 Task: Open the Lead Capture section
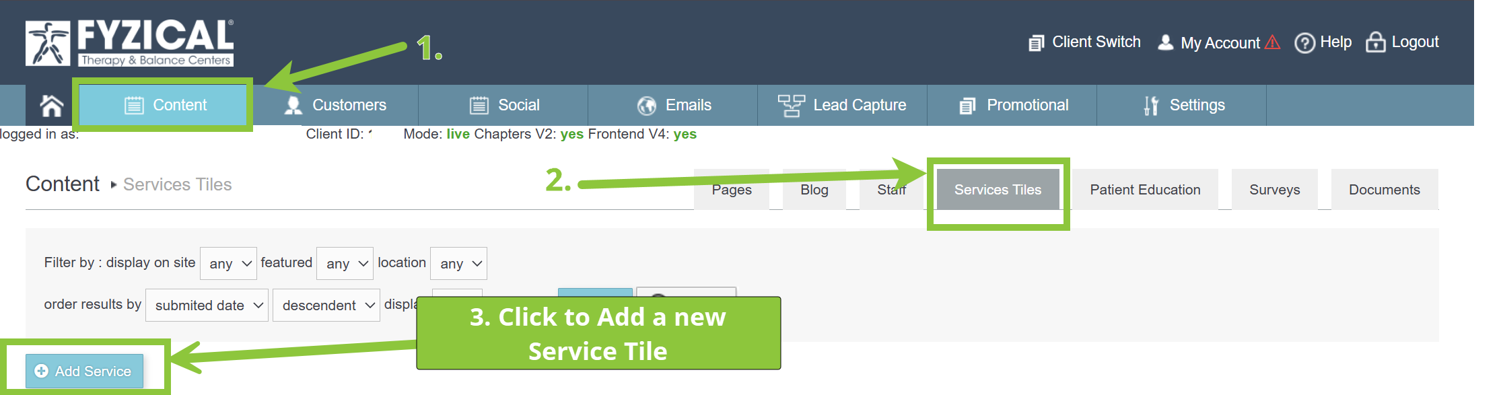click(x=842, y=106)
